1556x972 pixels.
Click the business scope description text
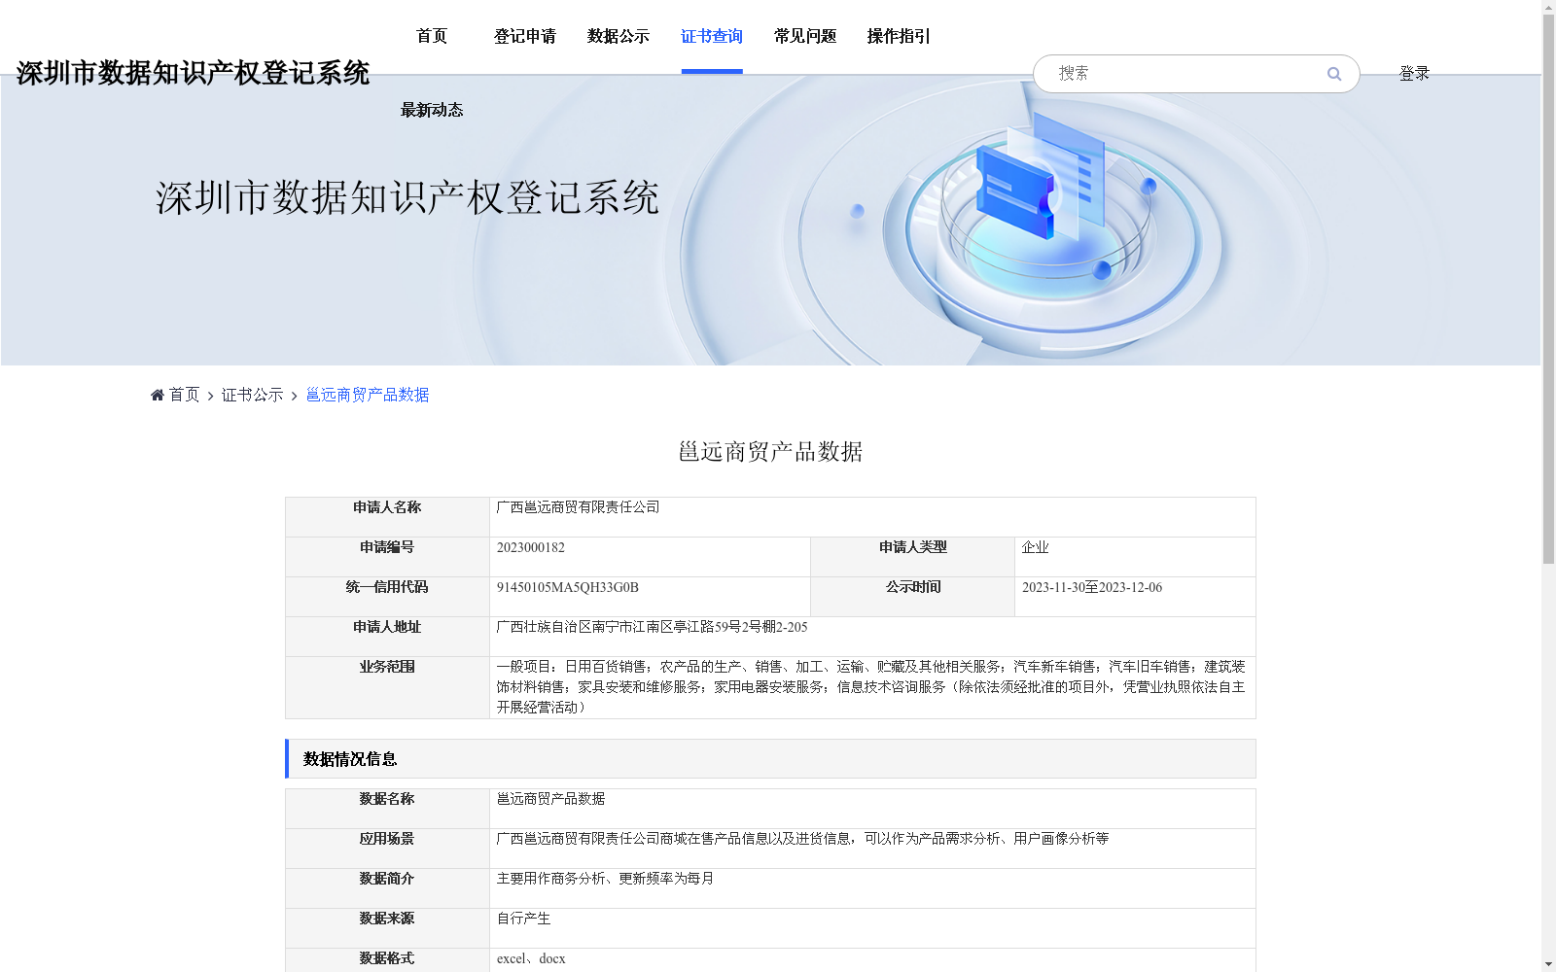[870, 687]
